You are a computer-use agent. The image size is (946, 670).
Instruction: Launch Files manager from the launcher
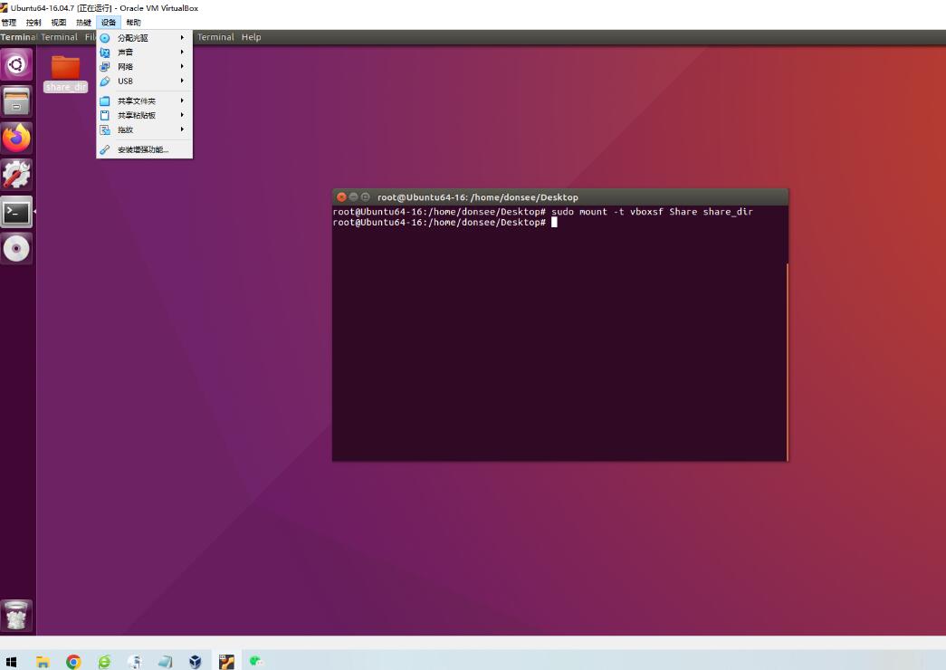(16, 101)
